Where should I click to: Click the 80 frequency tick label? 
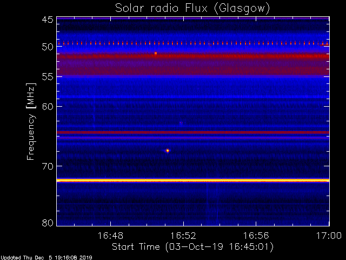[48, 223]
